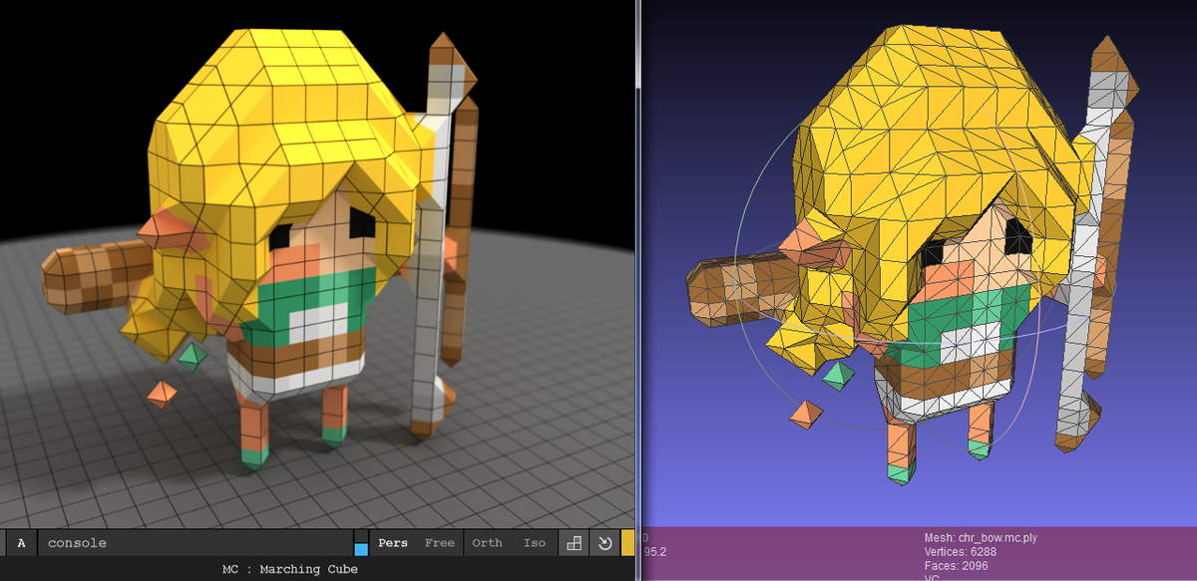Enable Orth orthographic projection
Image resolution: width=1197 pixels, height=581 pixels.
click(x=487, y=542)
